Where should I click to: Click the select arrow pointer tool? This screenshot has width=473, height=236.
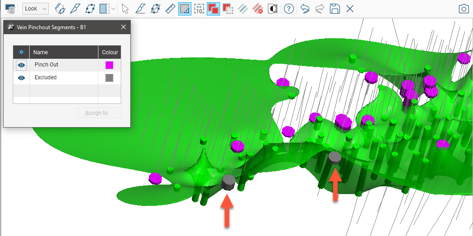click(x=125, y=9)
